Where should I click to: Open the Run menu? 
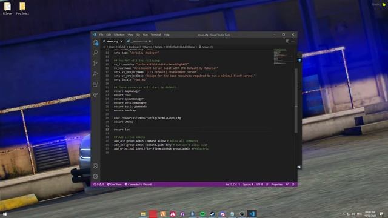pos(145,35)
